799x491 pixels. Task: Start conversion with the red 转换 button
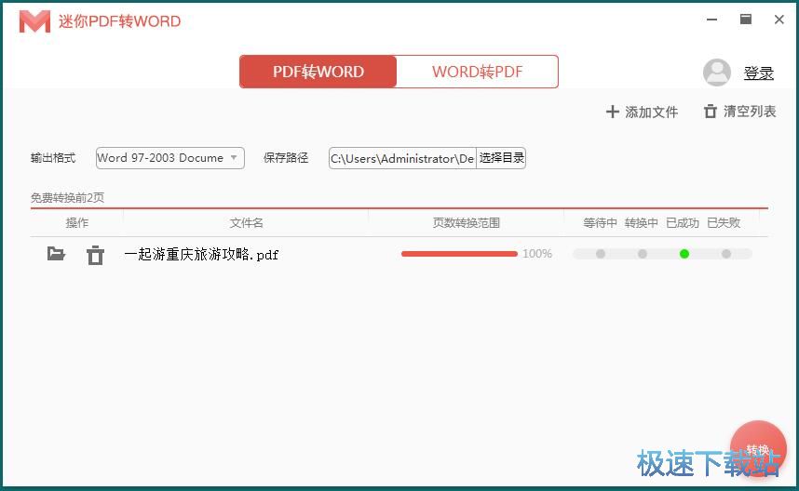tap(758, 449)
